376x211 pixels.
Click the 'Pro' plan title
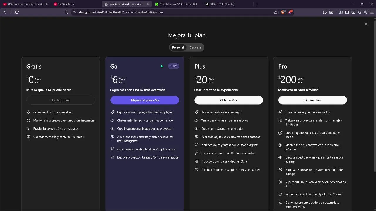tap(283, 67)
